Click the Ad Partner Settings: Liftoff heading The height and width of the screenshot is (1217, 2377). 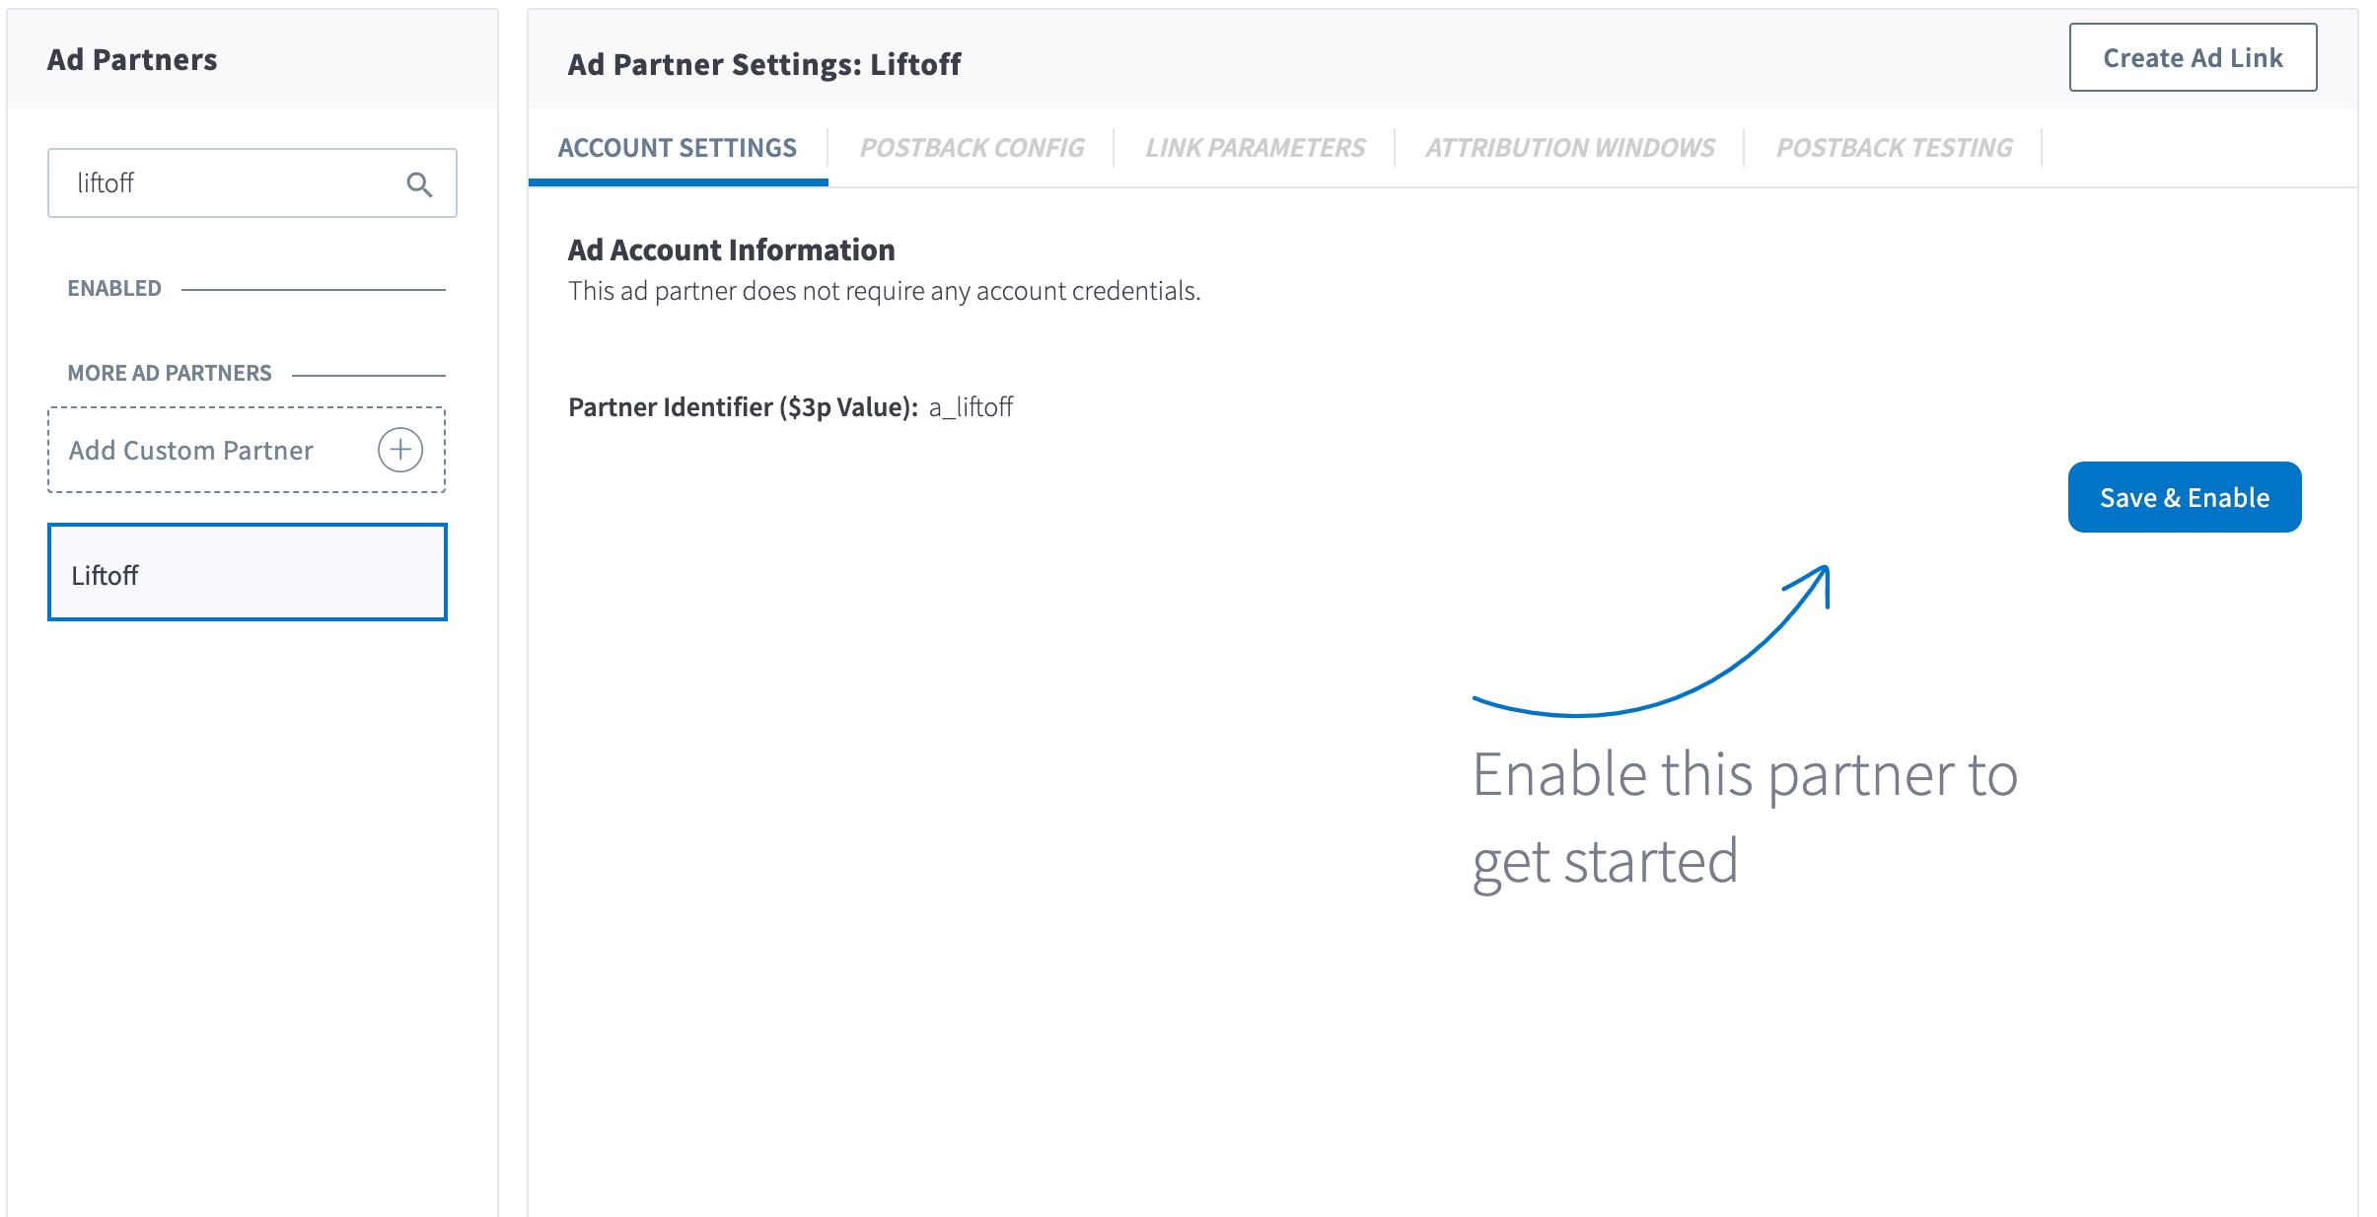point(764,65)
